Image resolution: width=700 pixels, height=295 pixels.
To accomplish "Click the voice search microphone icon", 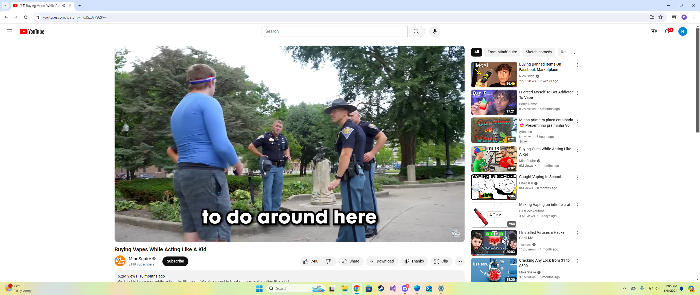I will [x=434, y=31].
